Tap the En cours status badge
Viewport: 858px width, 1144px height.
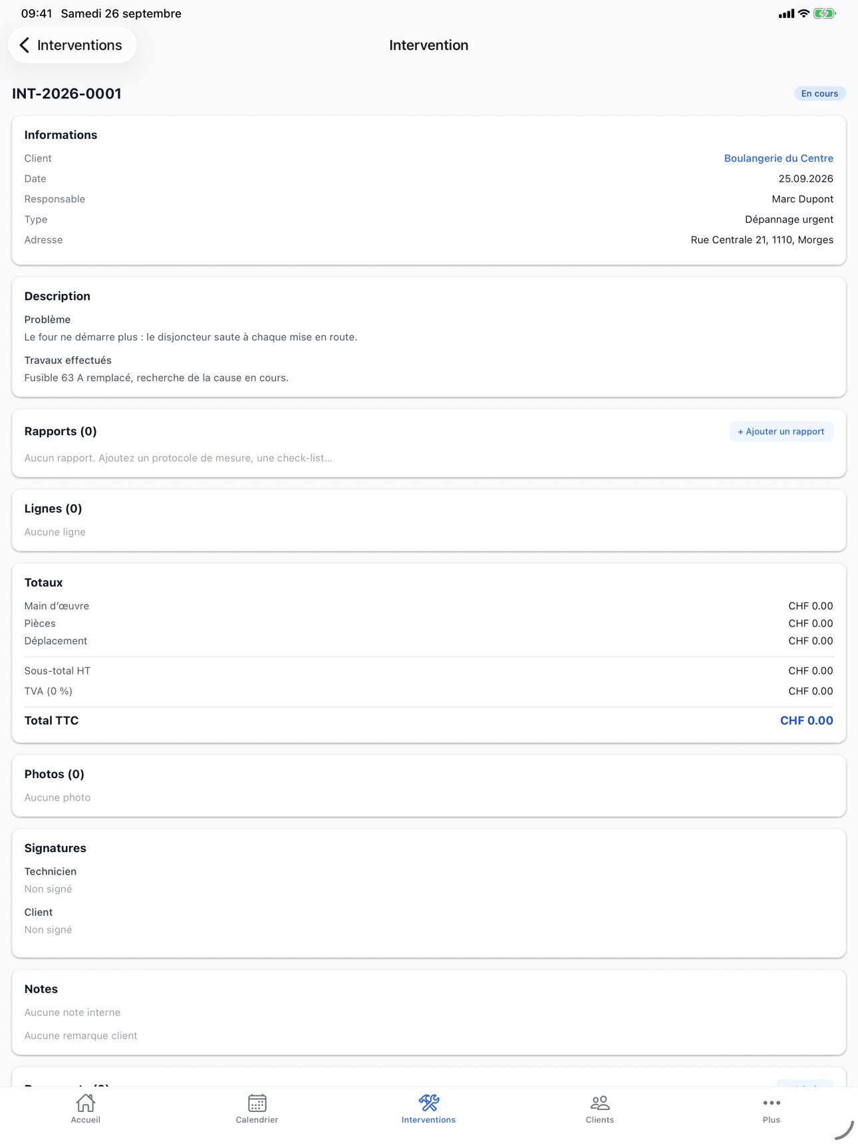pos(819,94)
